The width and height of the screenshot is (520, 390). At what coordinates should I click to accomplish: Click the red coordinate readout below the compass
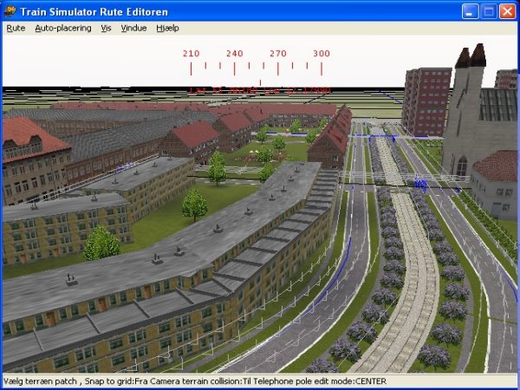point(260,89)
